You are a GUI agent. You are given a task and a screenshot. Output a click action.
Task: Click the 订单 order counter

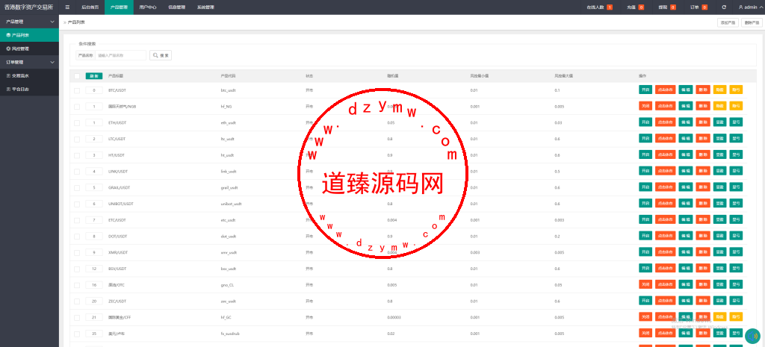(699, 7)
